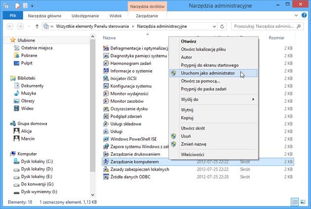Select the Zasady zabezpieczeń lokalnych icon

[x=106, y=169]
